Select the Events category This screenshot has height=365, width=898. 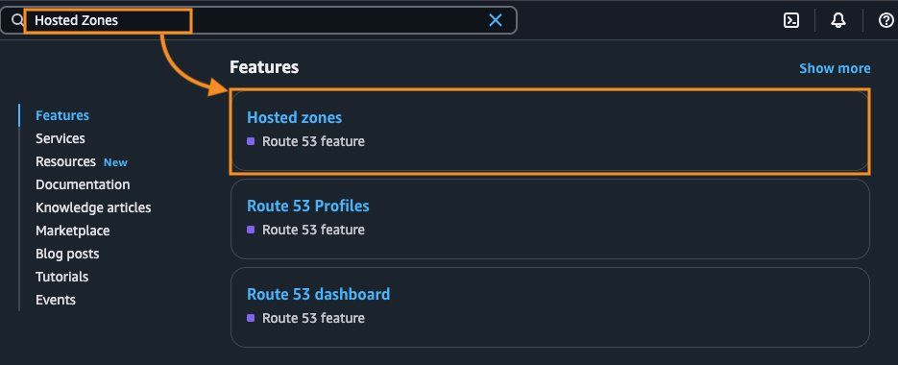[56, 300]
